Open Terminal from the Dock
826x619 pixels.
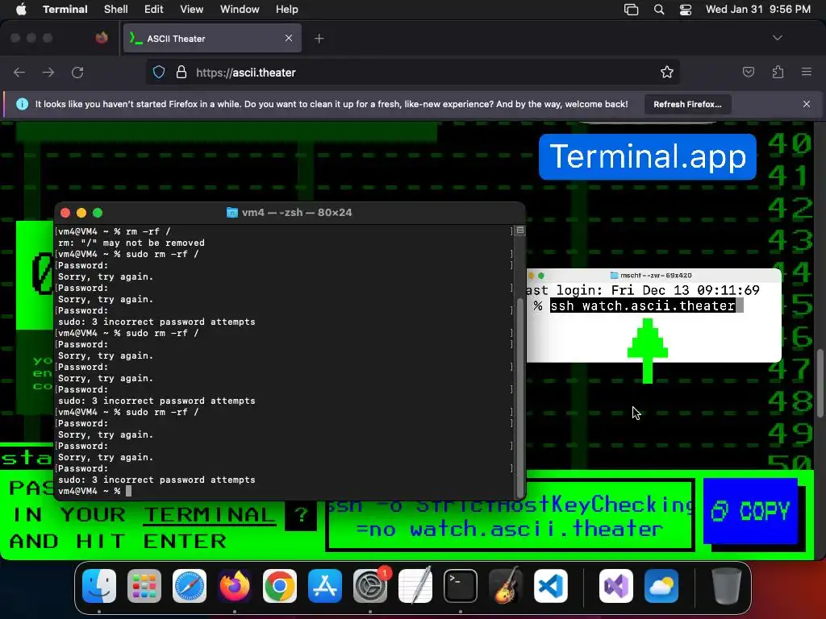(461, 586)
